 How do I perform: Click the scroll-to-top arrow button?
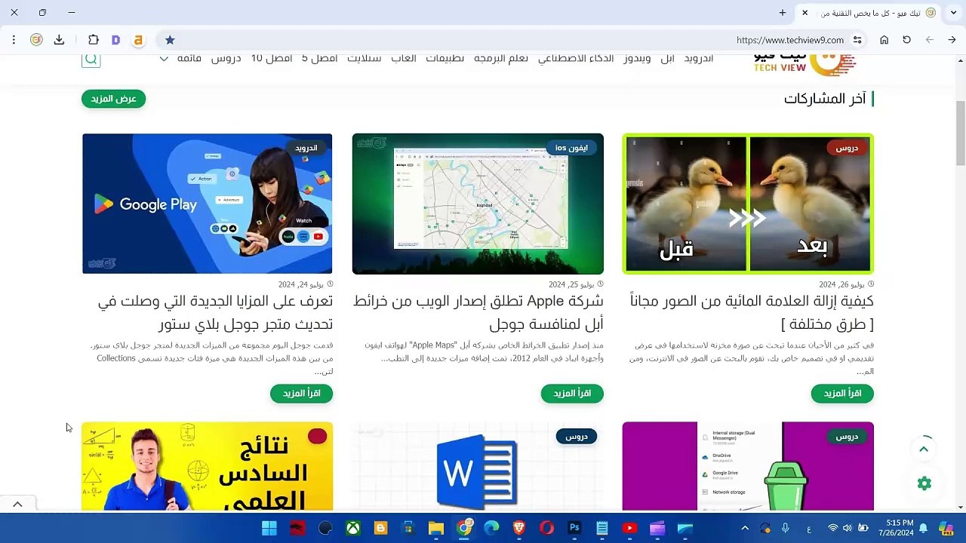pos(924,449)
